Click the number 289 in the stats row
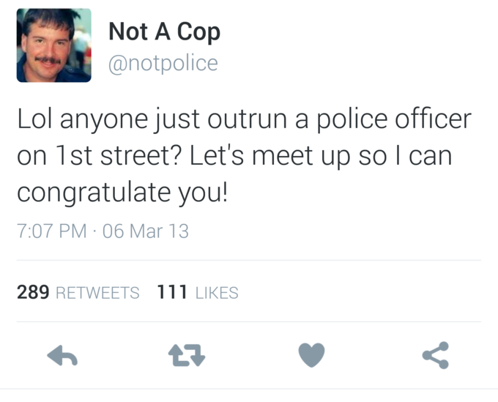Viewport: 498px width, 402px height. pyautogui.click(x=33, y=293)
